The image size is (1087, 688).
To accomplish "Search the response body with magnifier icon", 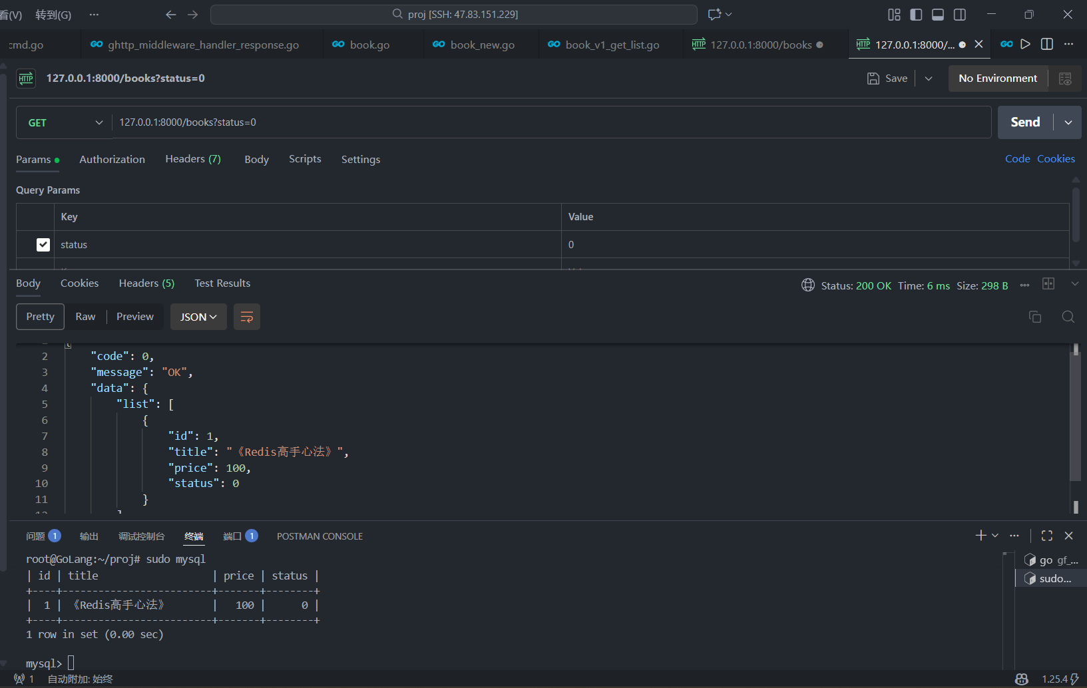I will (x=1068, y=317).
